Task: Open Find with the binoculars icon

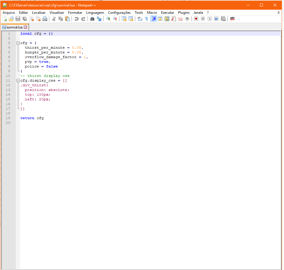Action: (92, 19)
